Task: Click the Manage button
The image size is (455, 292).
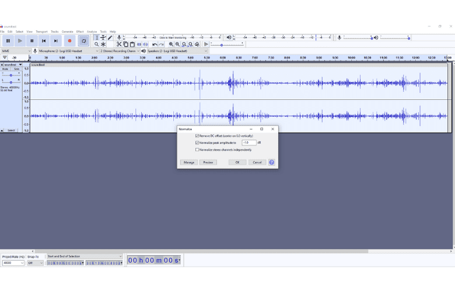Action: click(188, 162)
